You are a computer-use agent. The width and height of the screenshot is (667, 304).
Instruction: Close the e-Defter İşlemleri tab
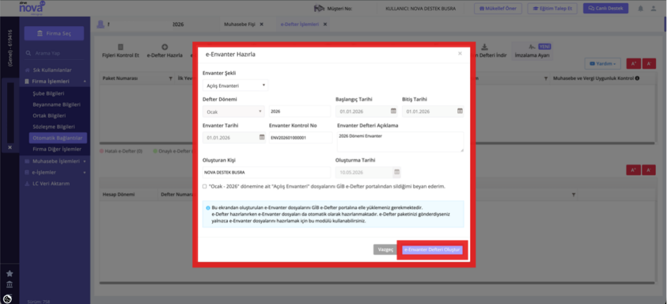[325, 24]
